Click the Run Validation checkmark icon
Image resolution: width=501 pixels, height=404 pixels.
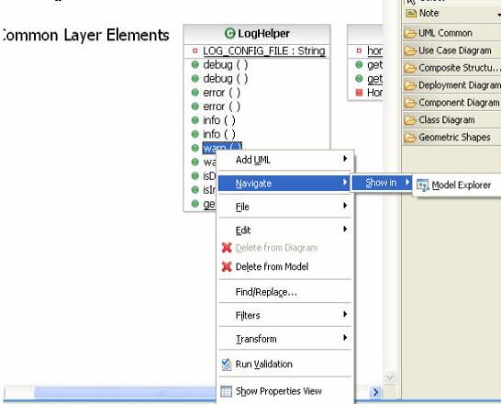point(227,365)
